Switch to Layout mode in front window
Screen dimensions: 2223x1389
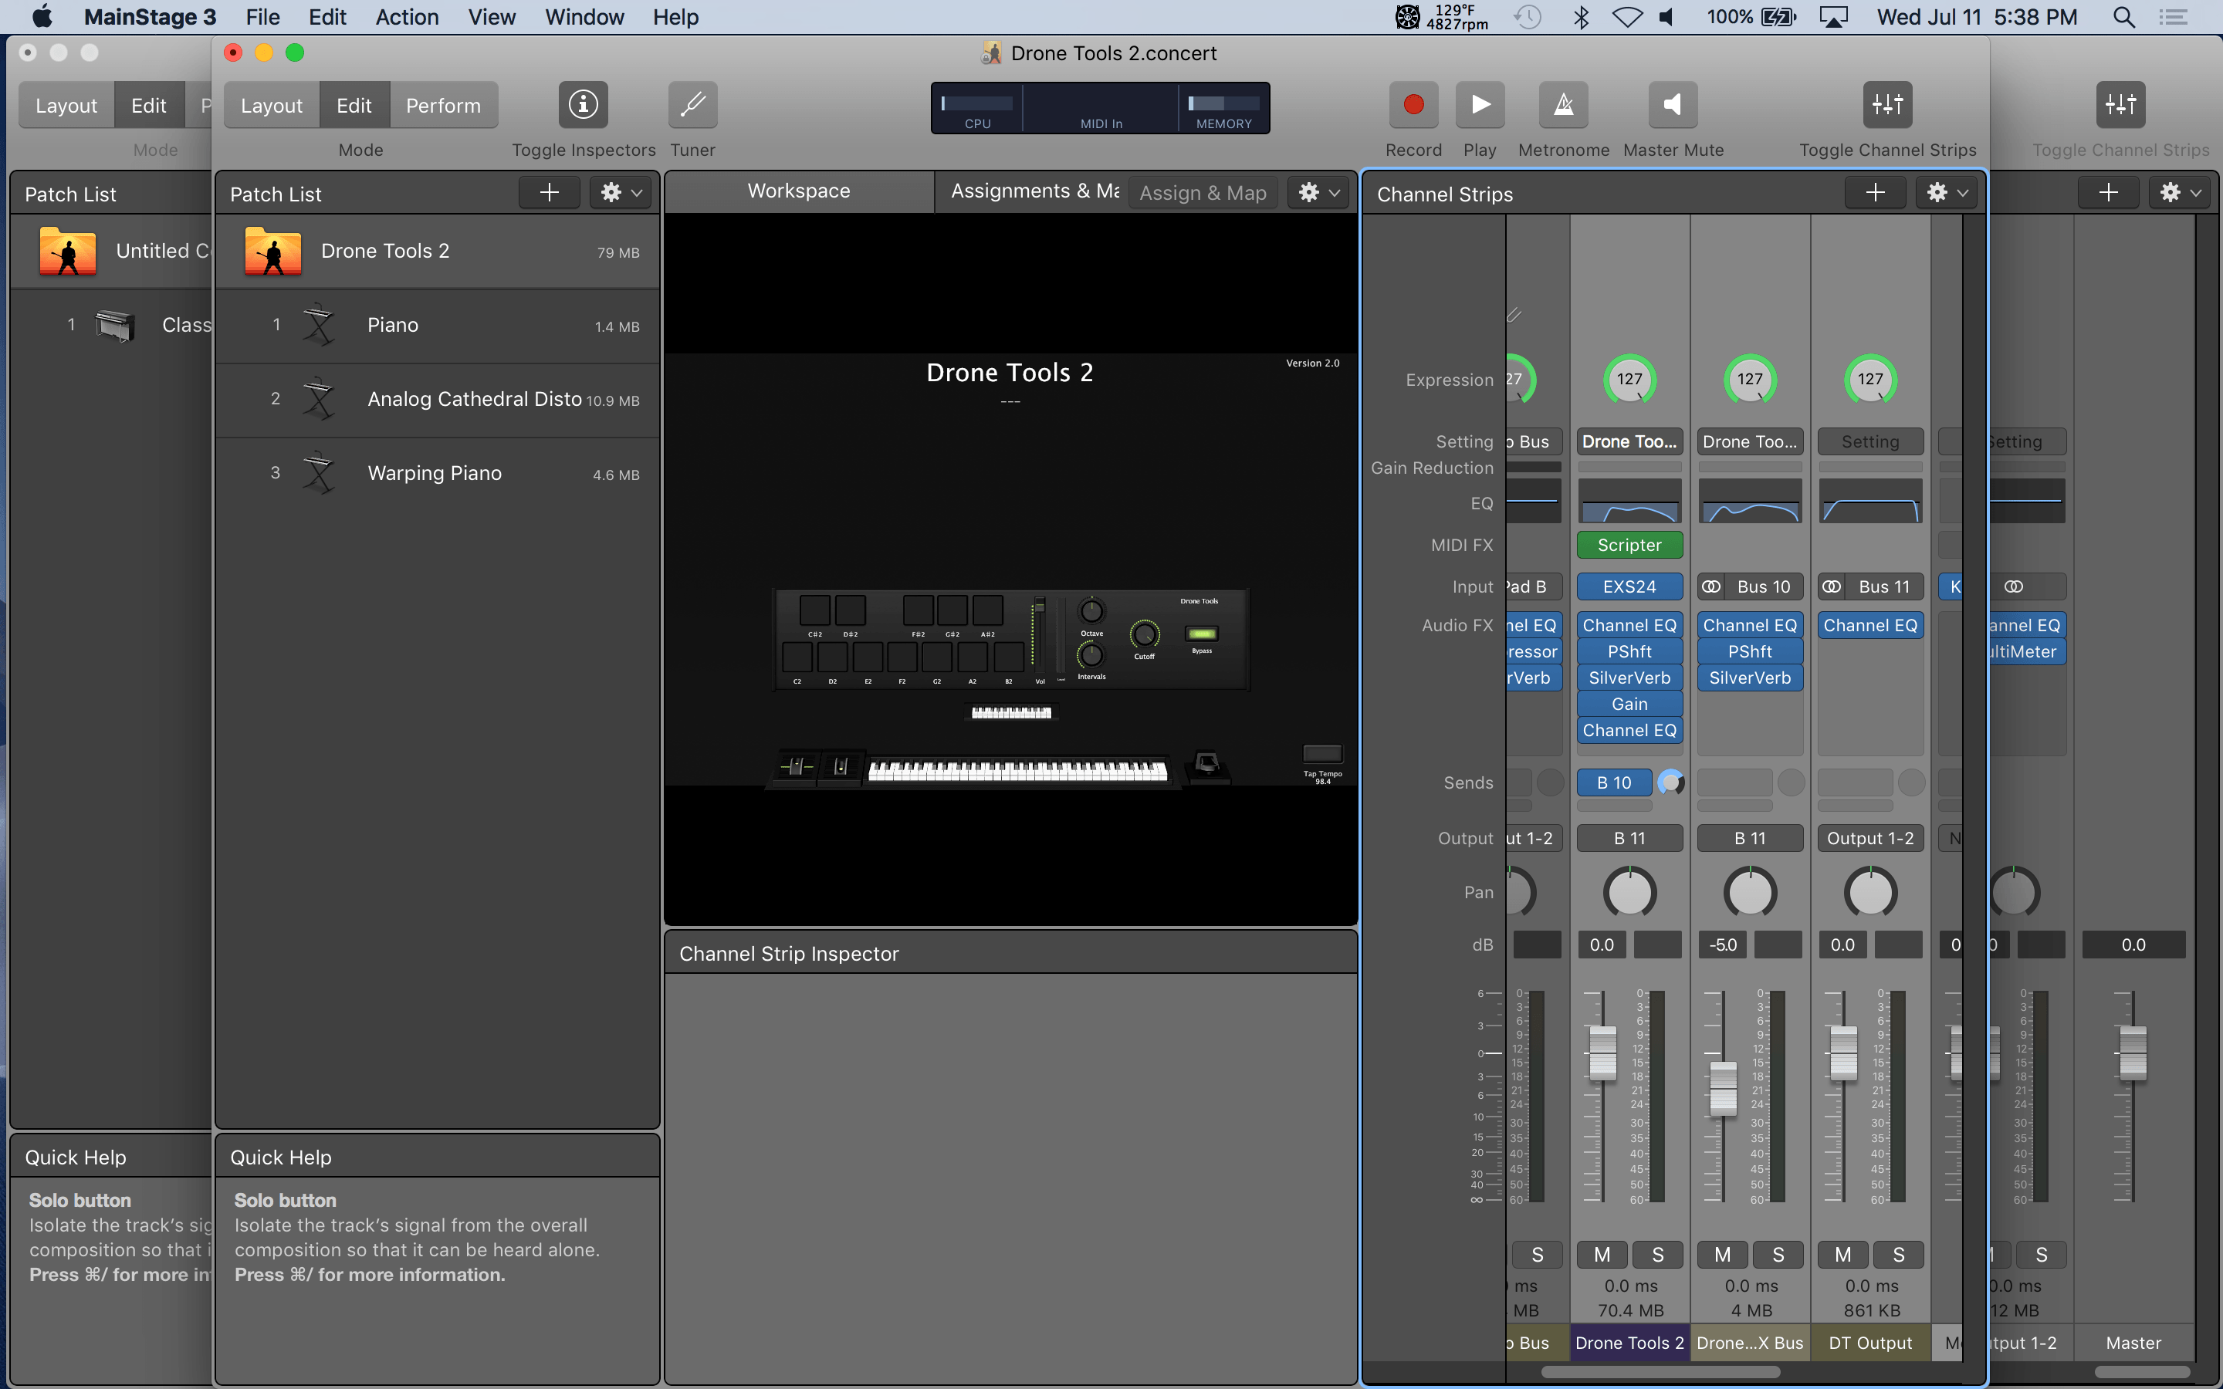pyautogui.click(x=271, y=106)
